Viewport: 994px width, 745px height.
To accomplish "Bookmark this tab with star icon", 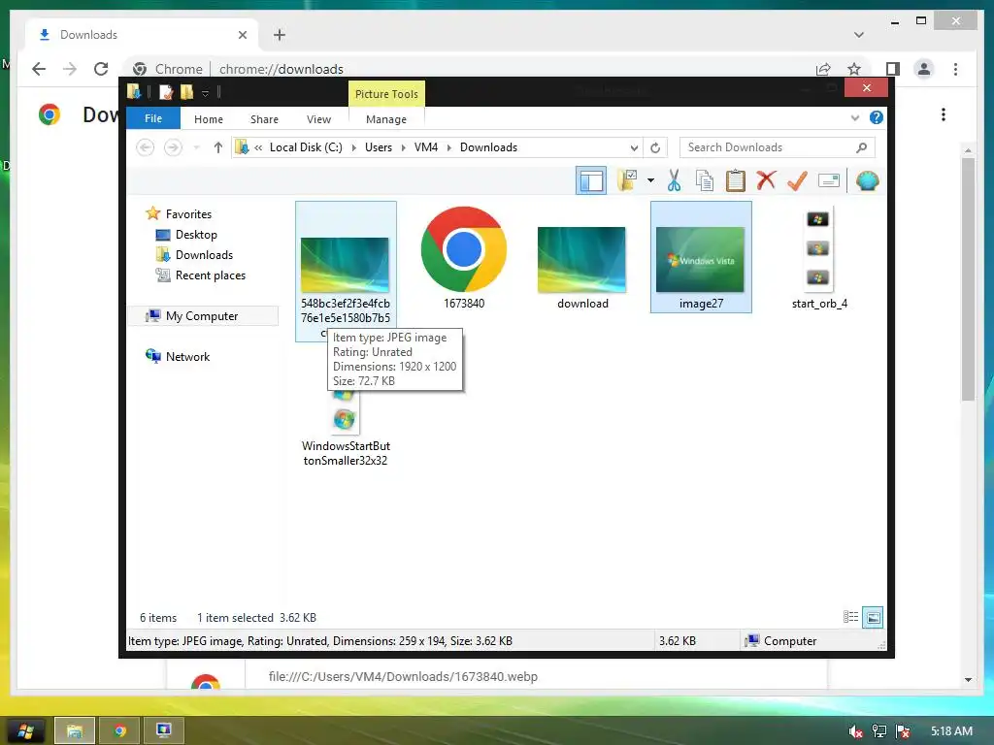I will tap(854, 69).
